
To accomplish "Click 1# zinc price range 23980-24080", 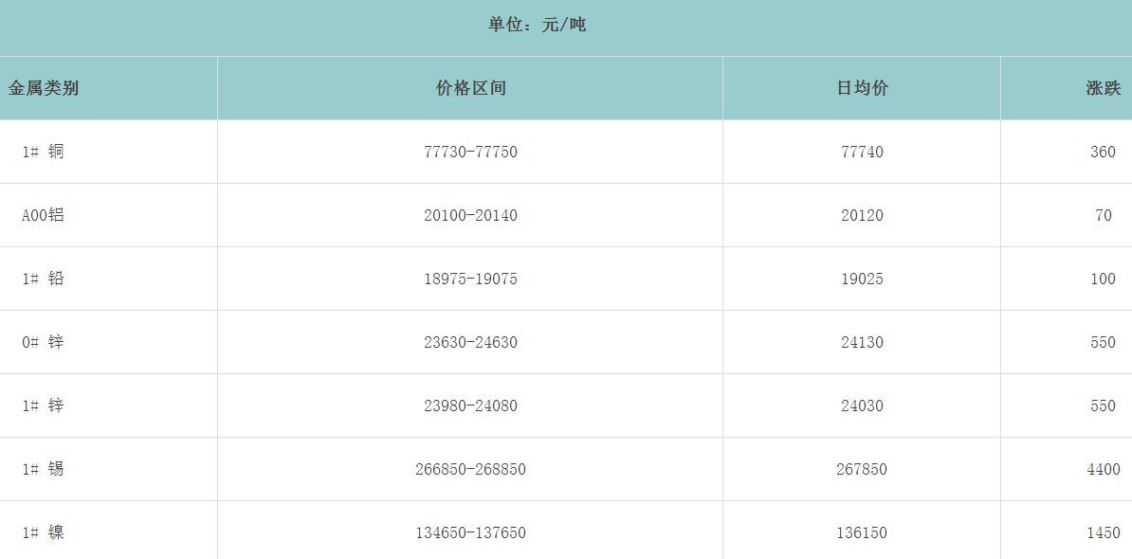I will coord(470,406).
